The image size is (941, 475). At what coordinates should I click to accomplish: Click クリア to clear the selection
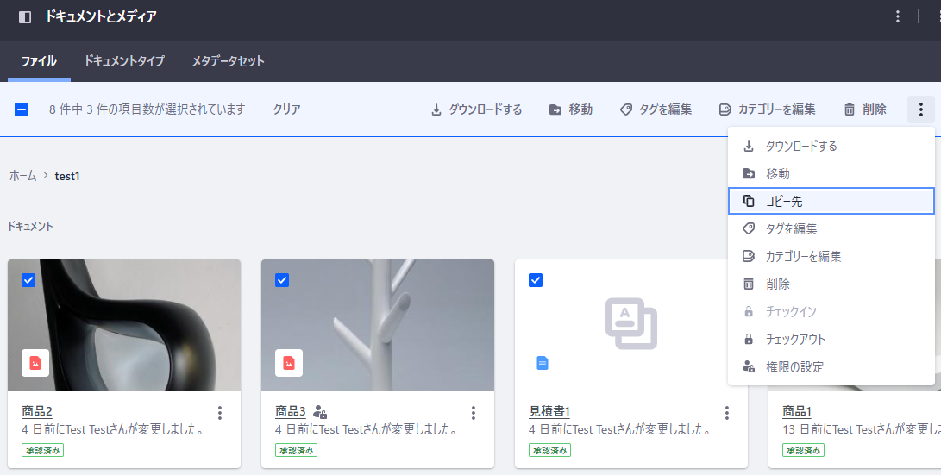coord(287,109)
